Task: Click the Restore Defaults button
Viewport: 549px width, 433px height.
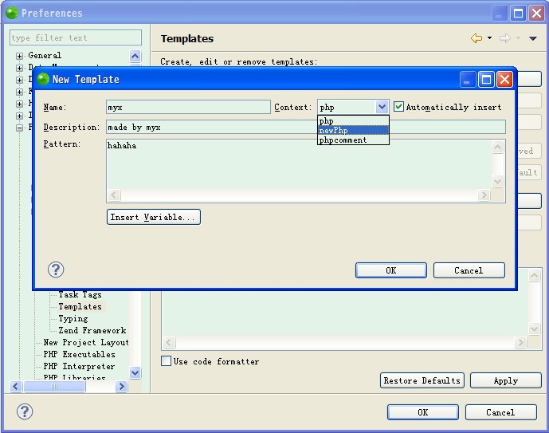Action: click(x=422, y=380)
